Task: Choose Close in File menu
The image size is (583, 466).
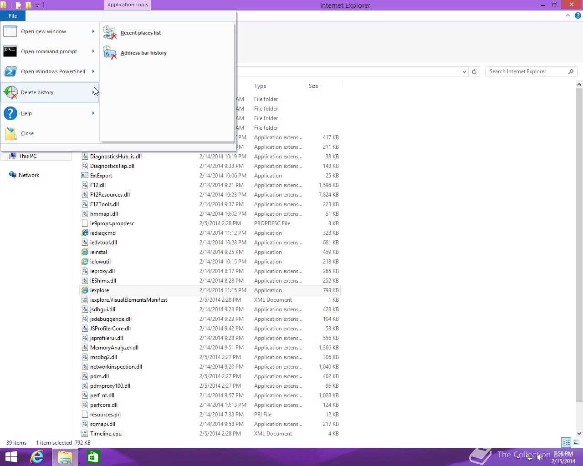Action: (x=50, y=133)
